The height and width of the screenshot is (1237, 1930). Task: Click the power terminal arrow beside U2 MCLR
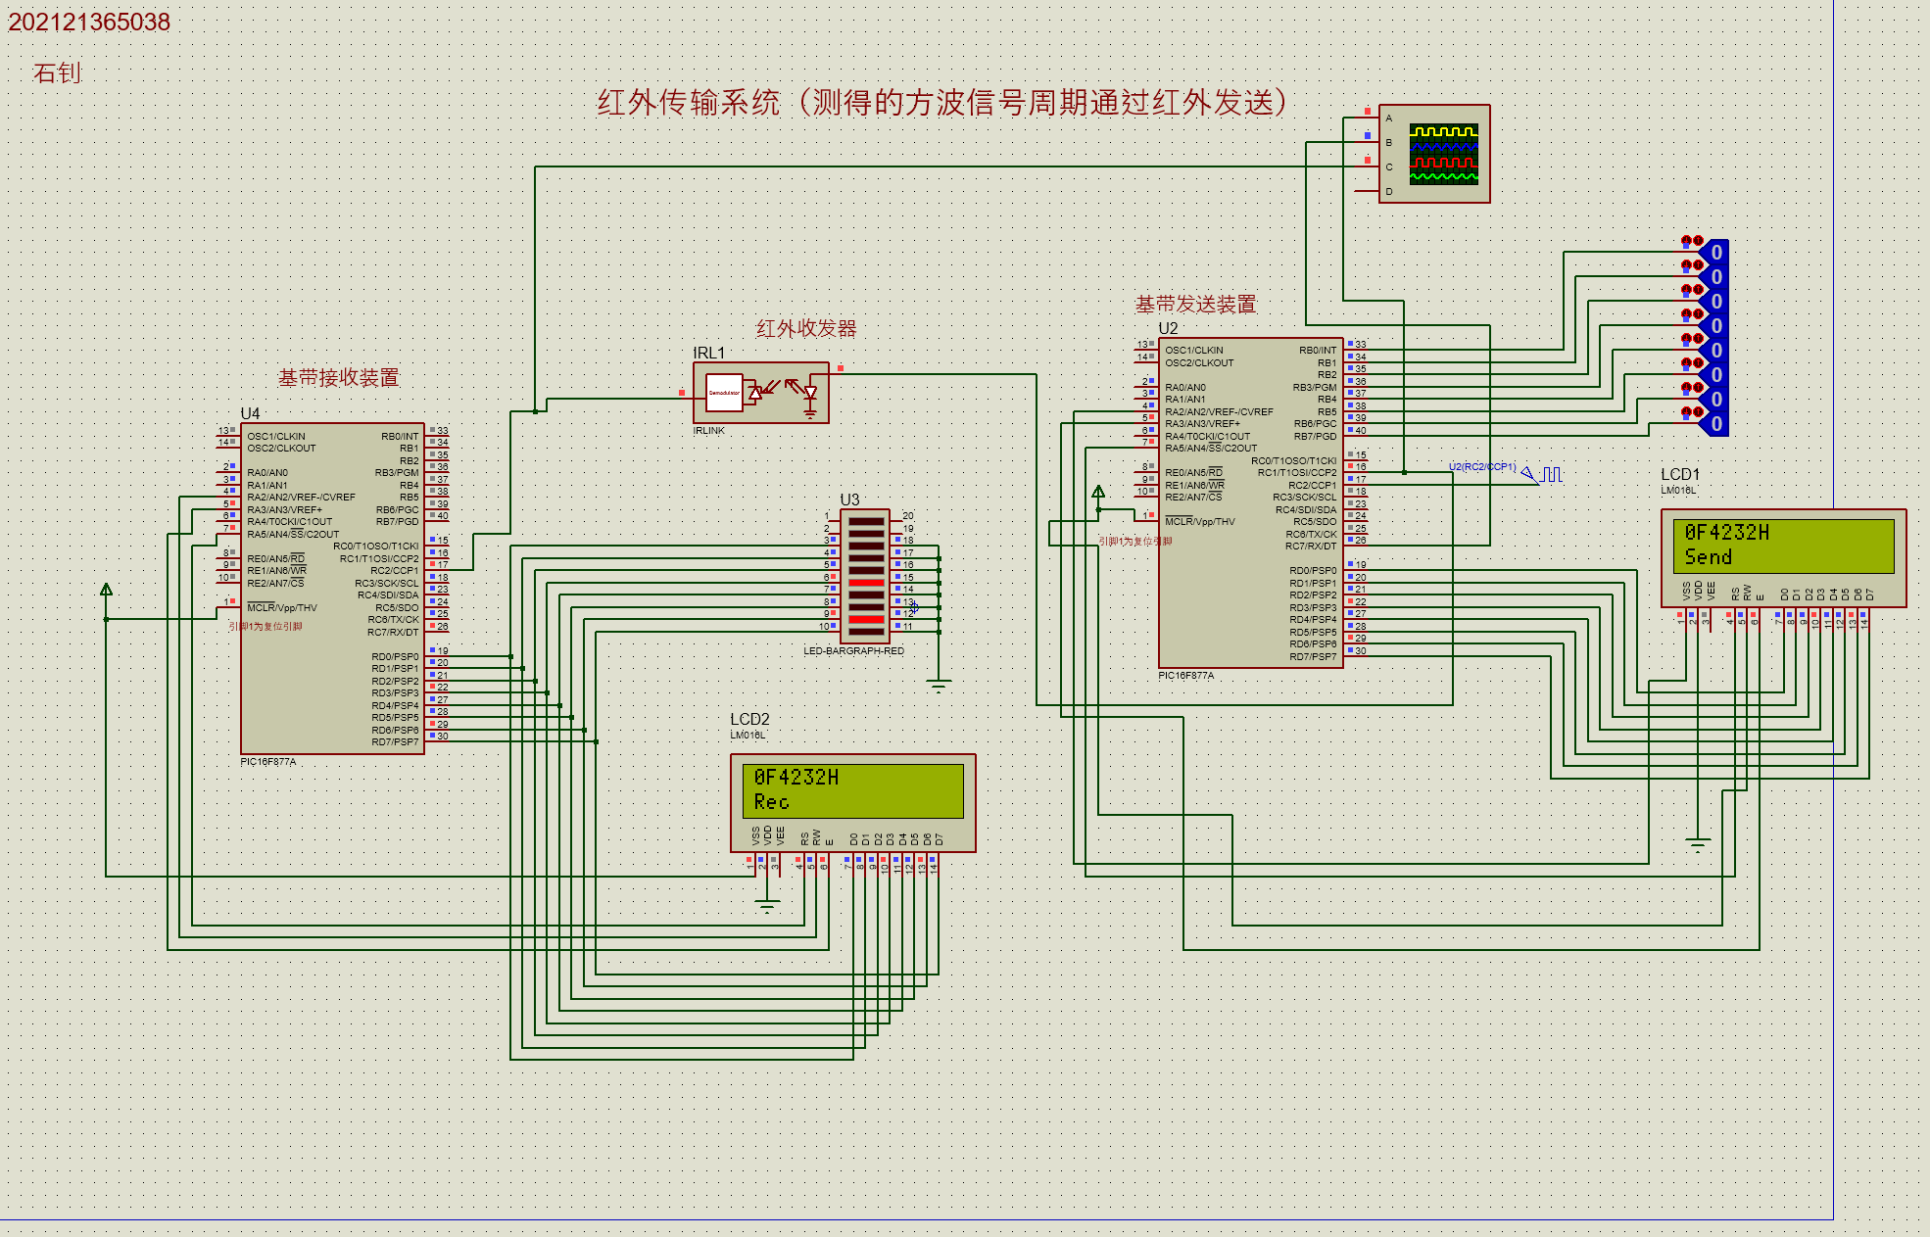[x=1098, y=492]
